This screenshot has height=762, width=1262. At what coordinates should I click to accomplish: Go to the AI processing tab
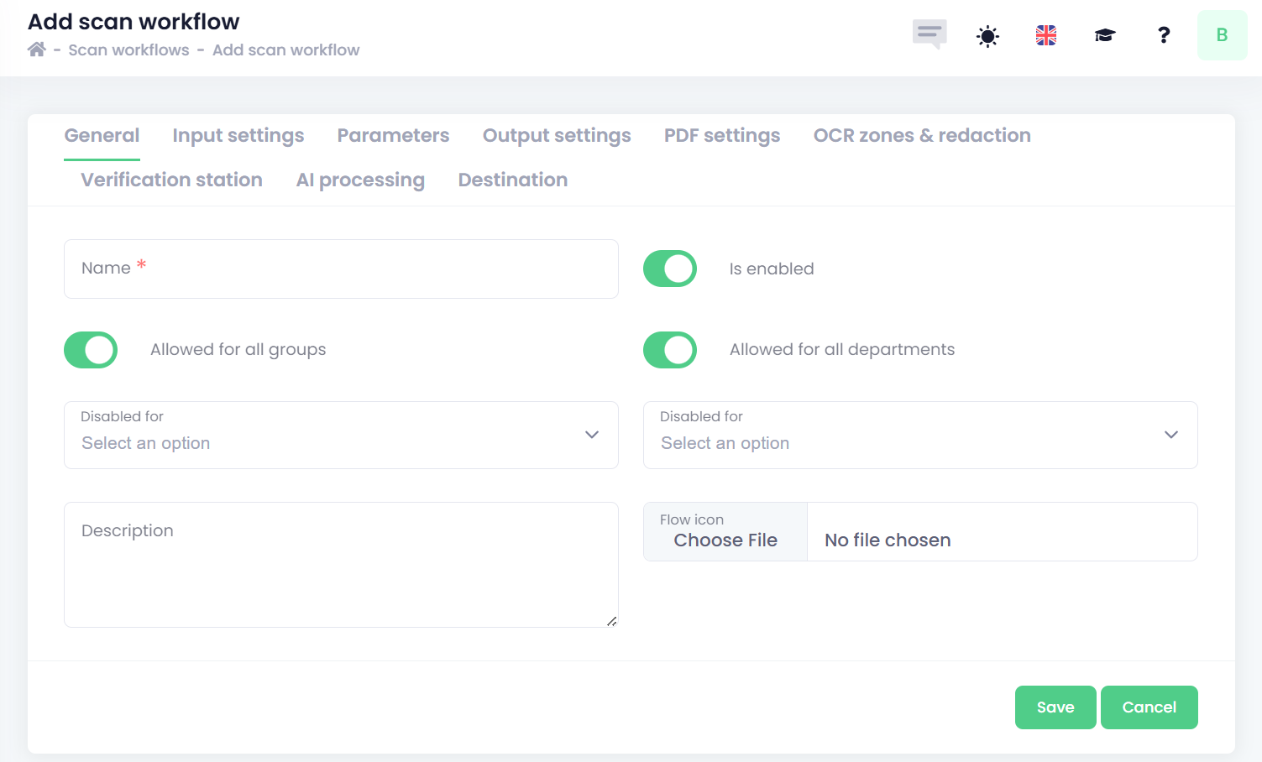[x=360, y=180]
